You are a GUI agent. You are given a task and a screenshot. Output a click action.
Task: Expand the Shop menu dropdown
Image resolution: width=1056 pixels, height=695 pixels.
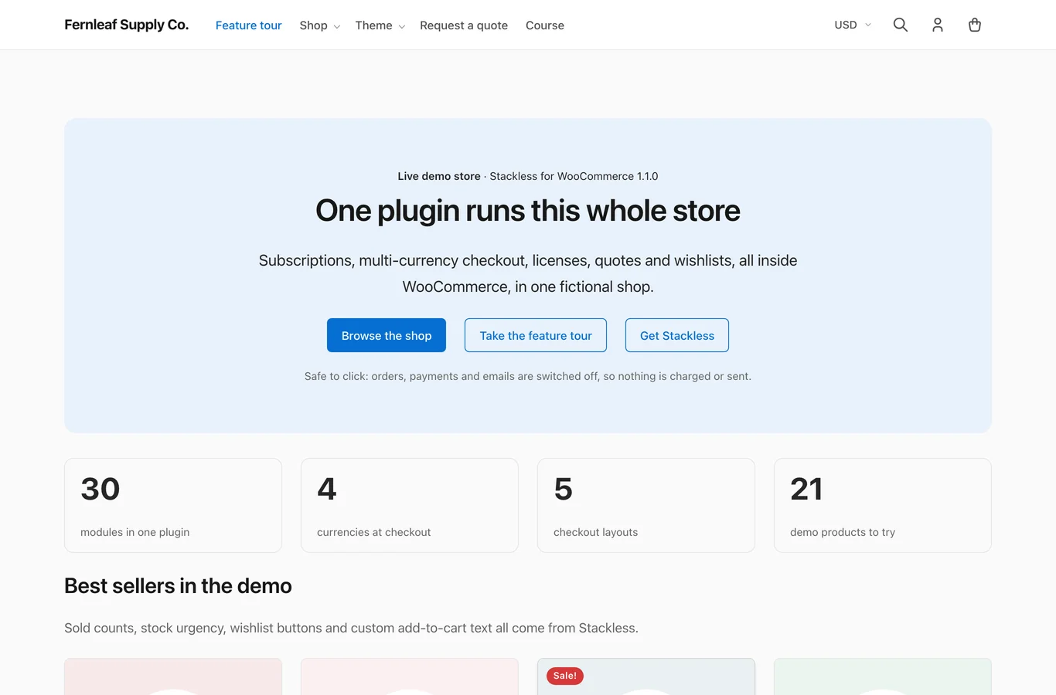[319, 25]
